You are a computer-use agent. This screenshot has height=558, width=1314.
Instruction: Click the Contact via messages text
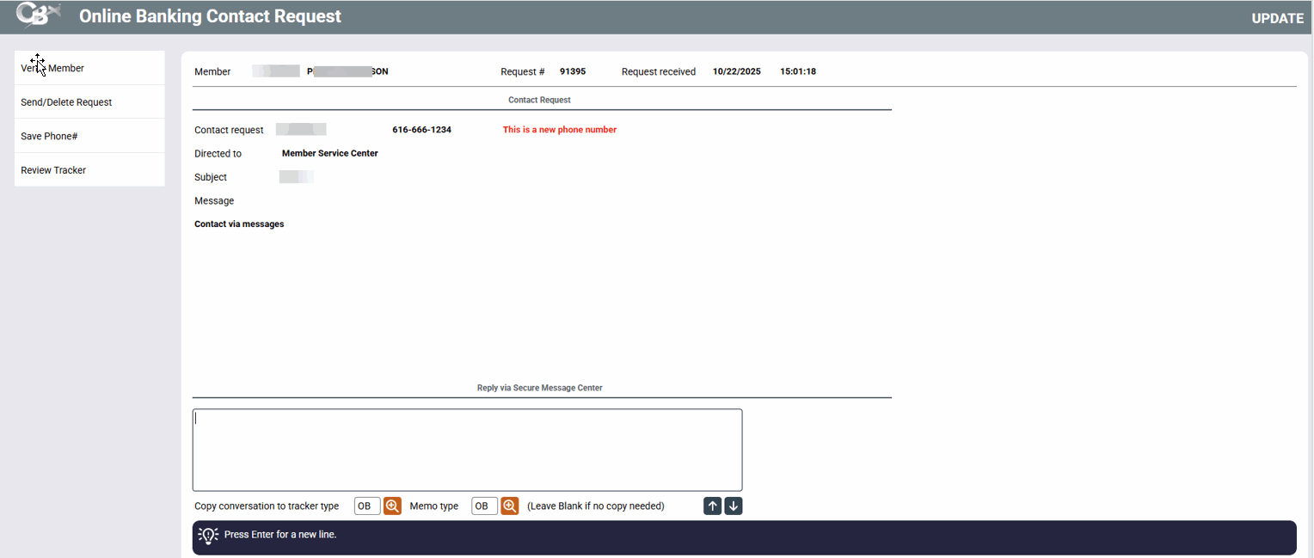pos(239,224)
